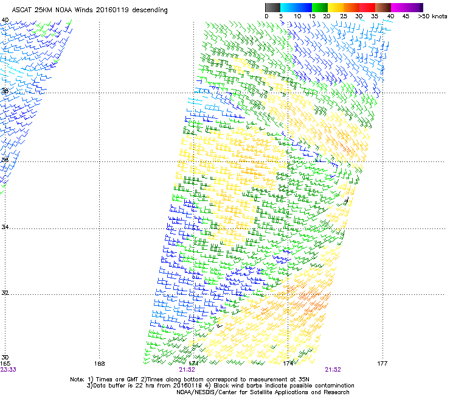
Task: Click the purple time stamp '23:33'
Action: click(x=9, y=370)
